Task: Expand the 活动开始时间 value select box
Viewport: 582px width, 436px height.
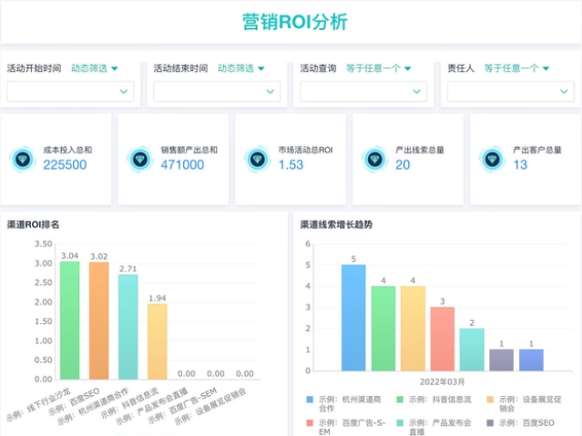Action: click(x=70, y=91)
